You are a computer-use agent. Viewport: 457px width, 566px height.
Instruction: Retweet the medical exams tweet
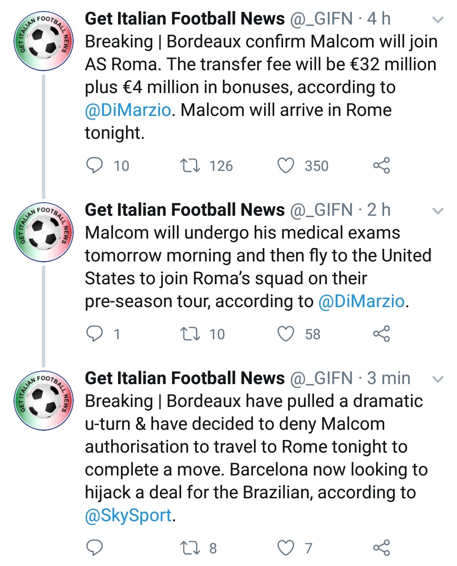click(190, 334)
